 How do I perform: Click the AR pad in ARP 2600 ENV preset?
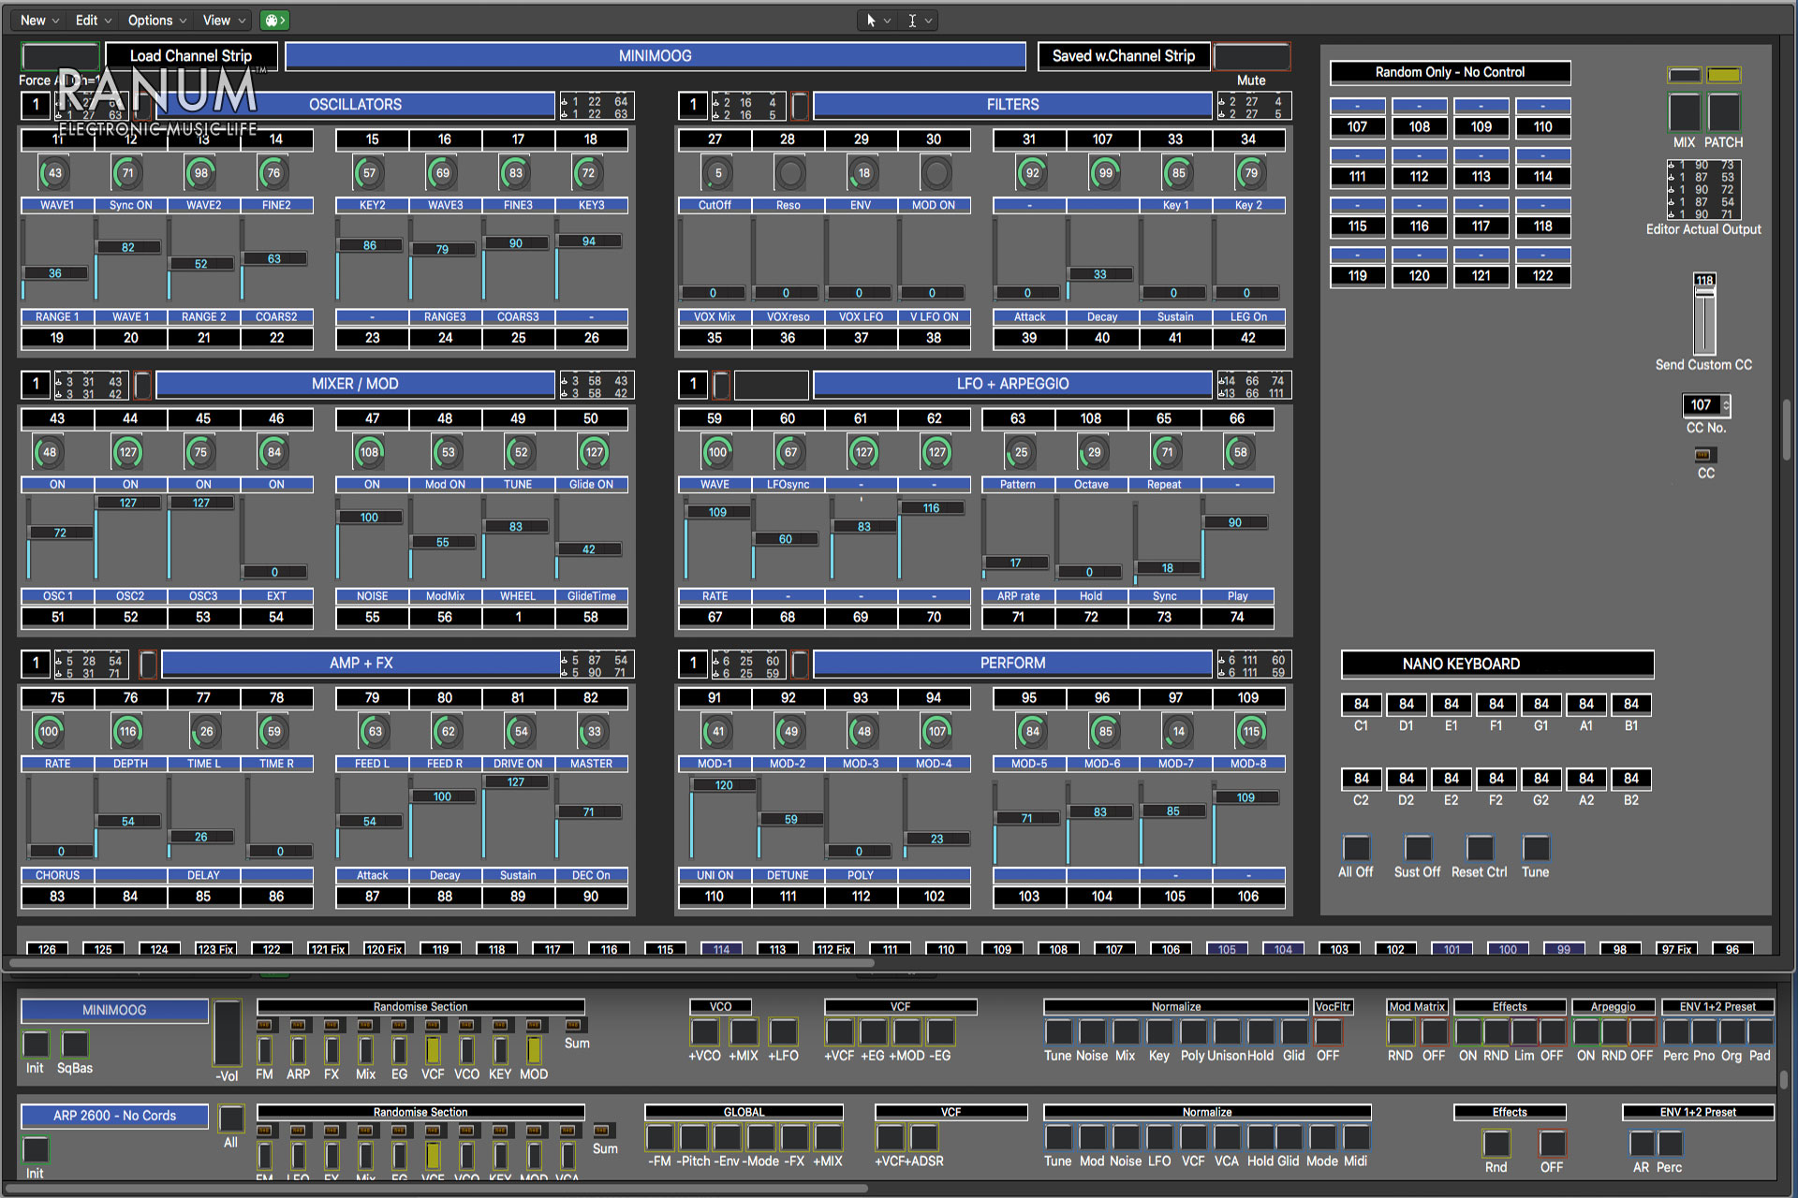pyautogui.click(x=1642, y=1144)
